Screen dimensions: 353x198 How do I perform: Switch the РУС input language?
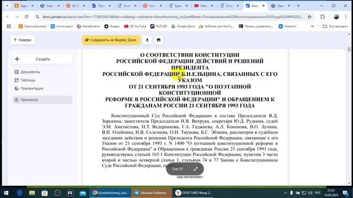[x=318, y=193]
